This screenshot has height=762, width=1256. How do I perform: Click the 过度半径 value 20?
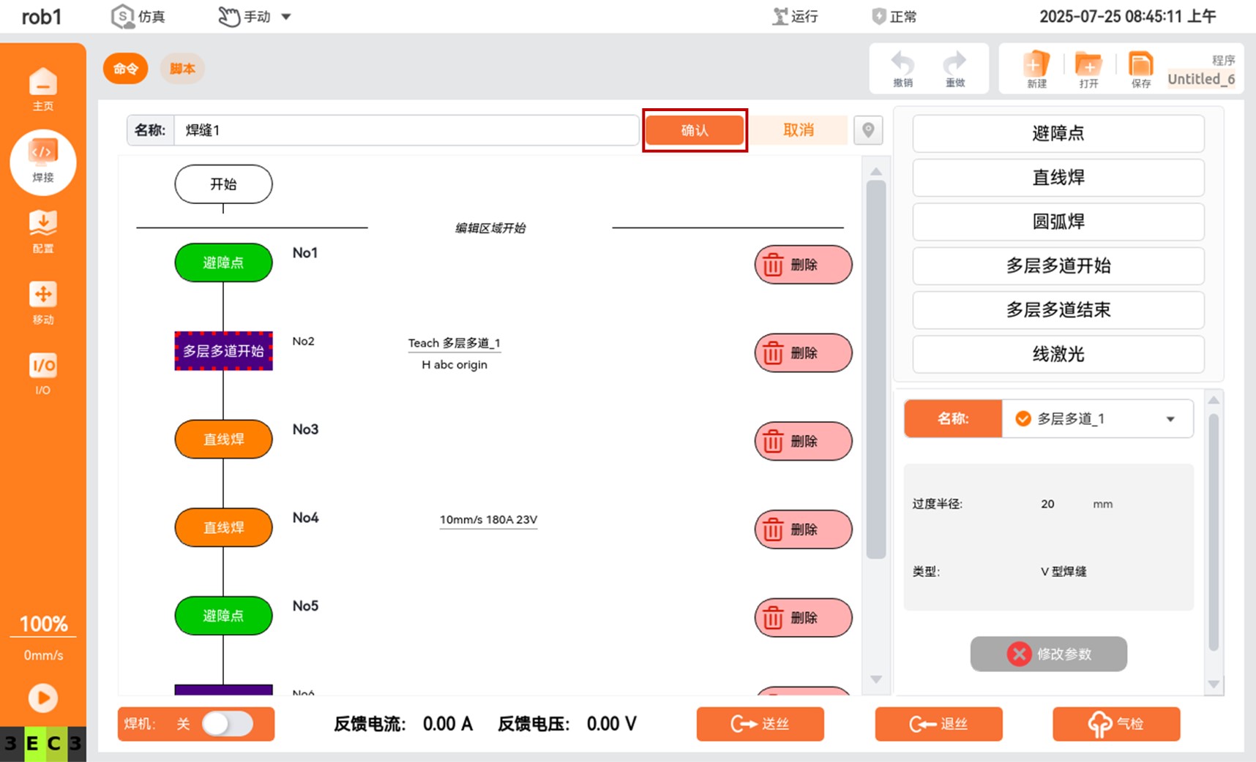point(1047,504)
